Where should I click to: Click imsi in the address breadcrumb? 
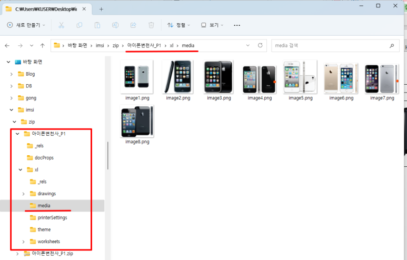pyautogui.click(x=100, y=45)
